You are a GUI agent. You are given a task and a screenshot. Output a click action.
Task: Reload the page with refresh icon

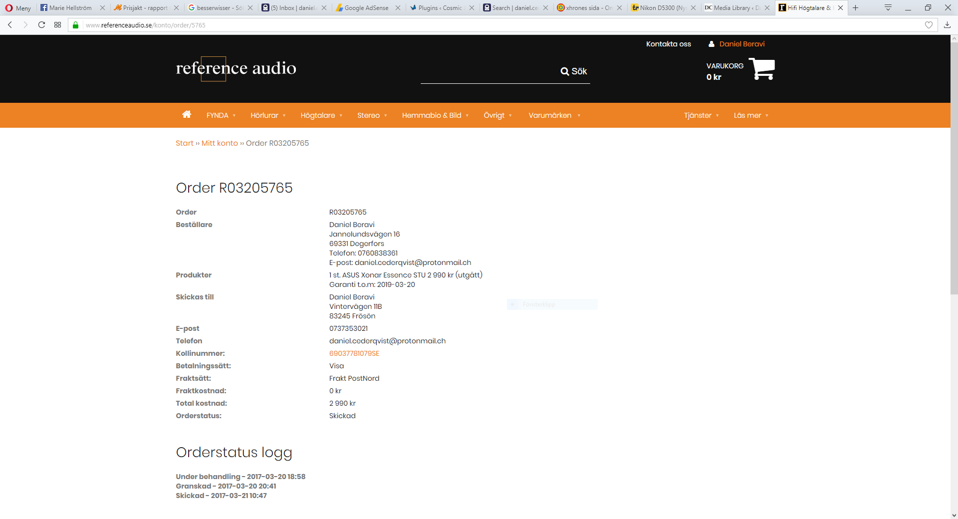coord(42,25)
